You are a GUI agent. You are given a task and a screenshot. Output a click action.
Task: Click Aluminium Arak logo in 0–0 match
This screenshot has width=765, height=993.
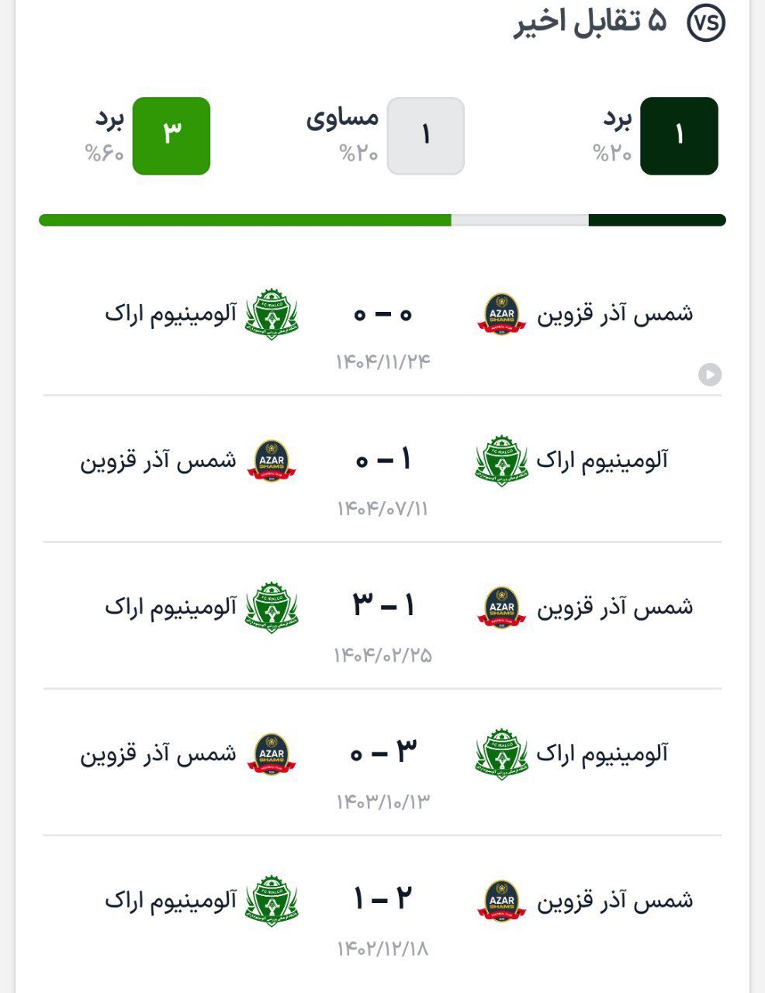tap(272, 314)
